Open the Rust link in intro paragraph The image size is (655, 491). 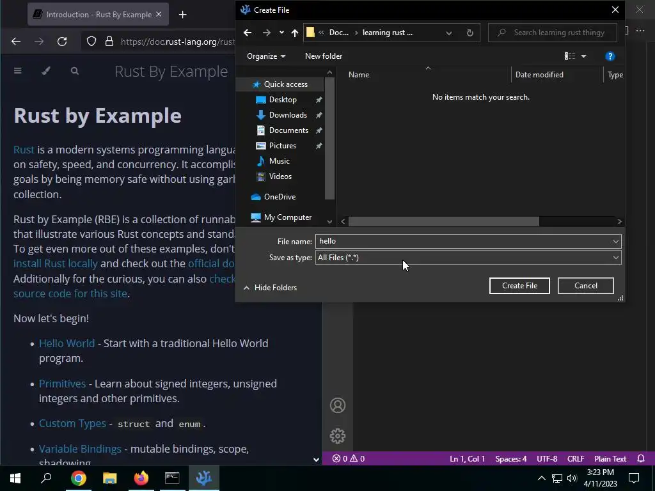(x=24, y=150)
